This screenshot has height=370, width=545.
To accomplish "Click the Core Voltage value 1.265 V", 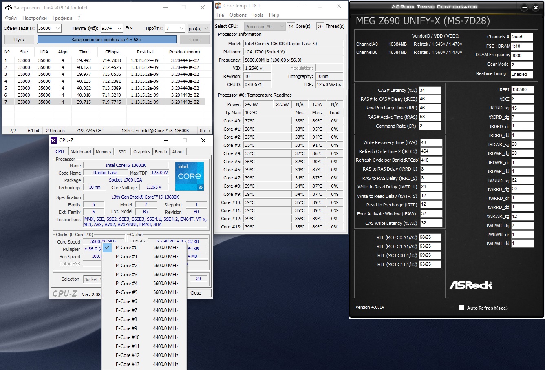I will tap(154, 188).
